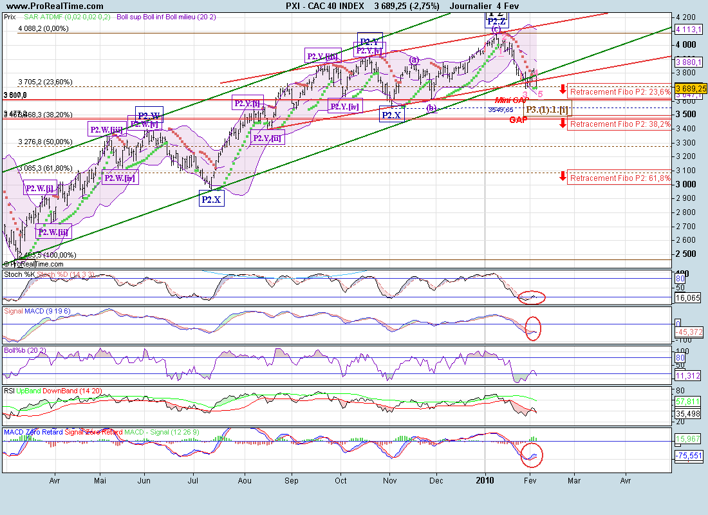
Task: Click the 3 276,8 (50,00%) Fibonacci level label
Action: [45, 142]
